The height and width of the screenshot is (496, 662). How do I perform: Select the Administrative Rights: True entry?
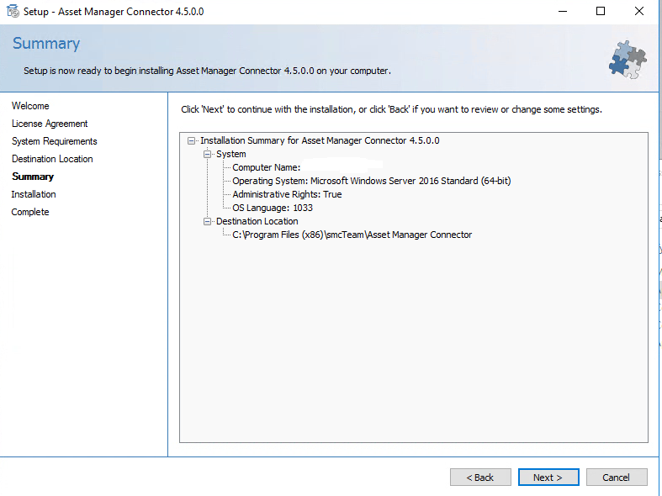(x=287, y=194)
